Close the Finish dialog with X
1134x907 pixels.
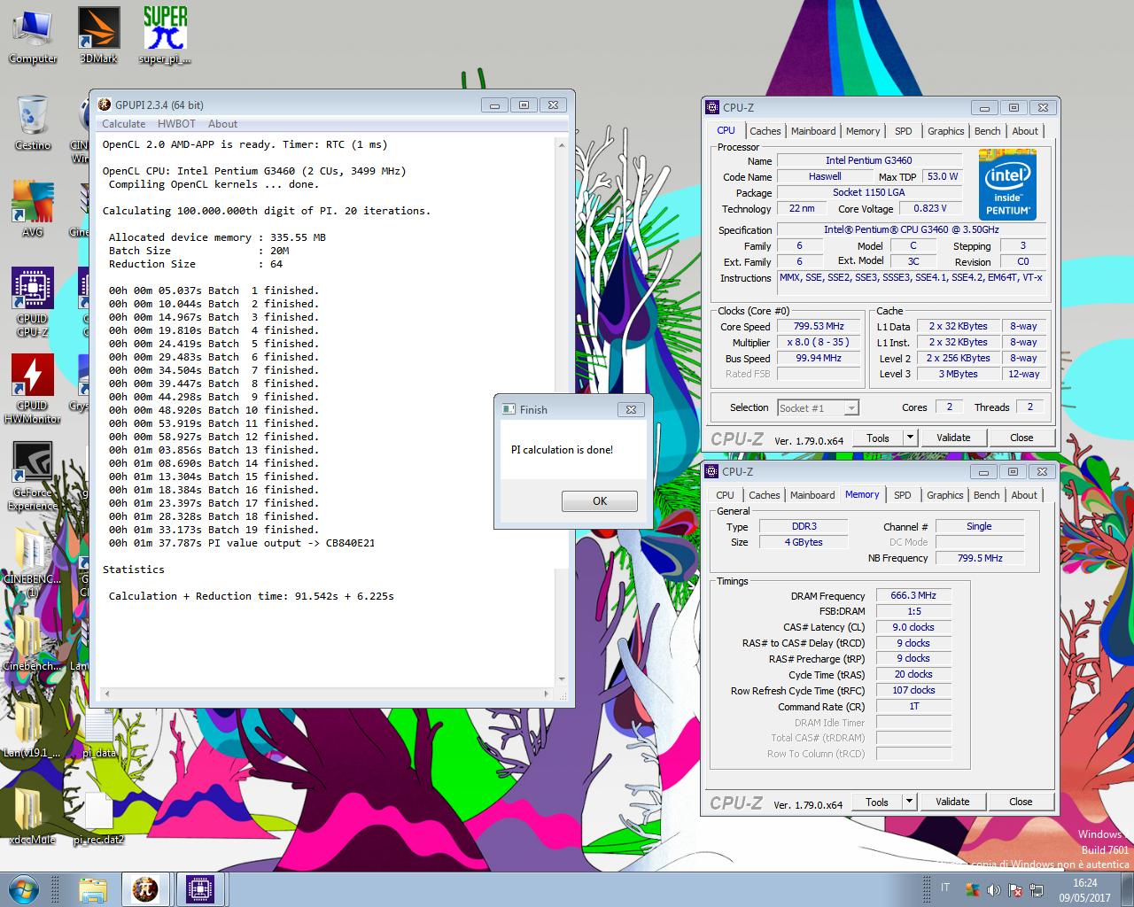tap(631, 409)
